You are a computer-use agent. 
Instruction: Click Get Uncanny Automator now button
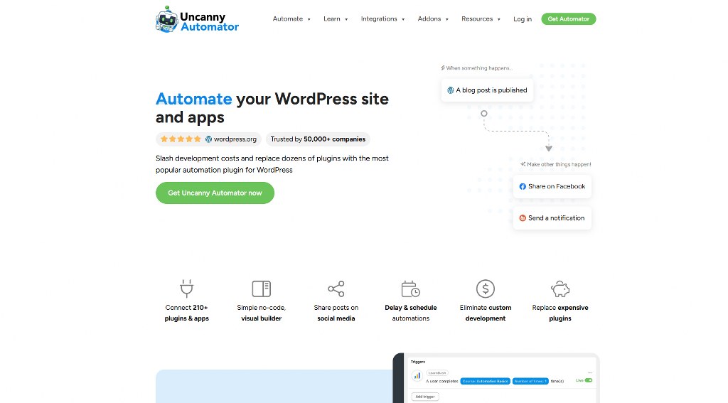point(215,193)
